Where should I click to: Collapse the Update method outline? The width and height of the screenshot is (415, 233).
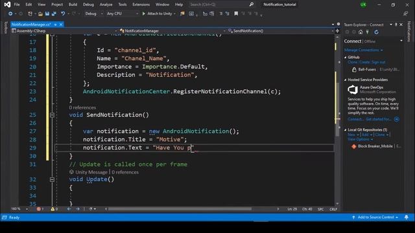pos(52,179)
